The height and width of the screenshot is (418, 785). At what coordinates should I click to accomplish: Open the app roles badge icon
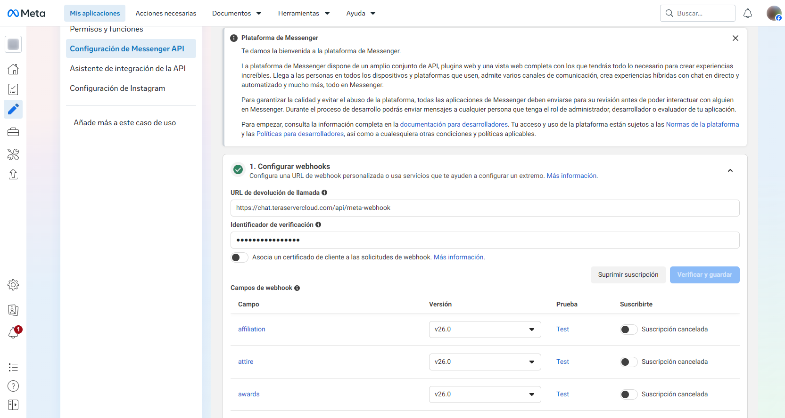pyautogui.click(x=13, y=310)
